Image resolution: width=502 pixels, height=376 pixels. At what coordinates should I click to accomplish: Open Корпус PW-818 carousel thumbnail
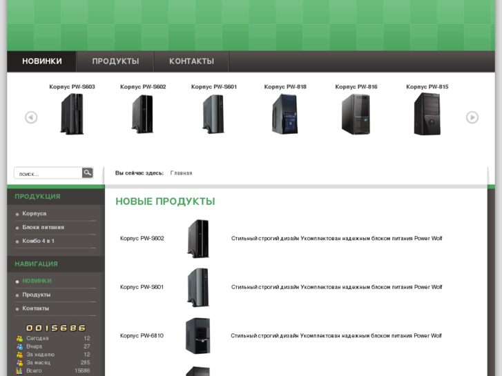(x=284, y=114)
